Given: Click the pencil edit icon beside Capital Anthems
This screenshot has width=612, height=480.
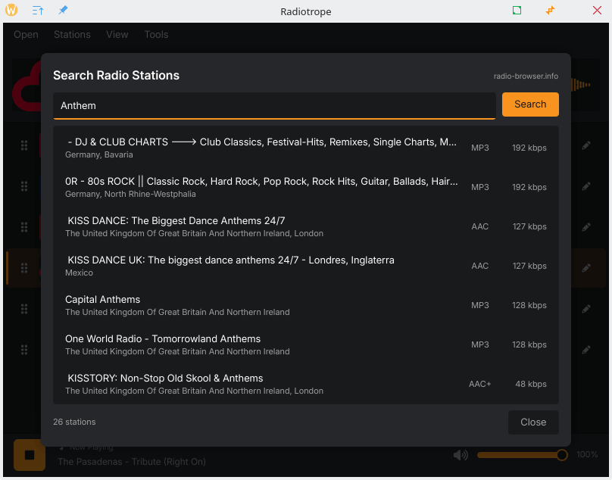Looking at the screenshot, I should point(586,308).
